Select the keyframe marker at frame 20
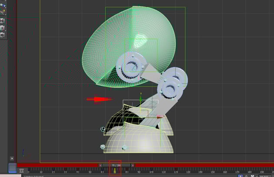274x177 pixels. pos(53,169)
